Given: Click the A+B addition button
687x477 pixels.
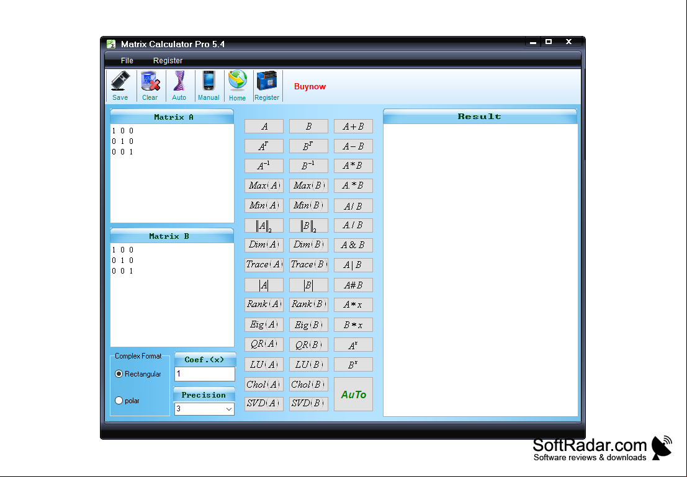Looking at the screenshot, I should pyautogui.click(x=353, y=126).
